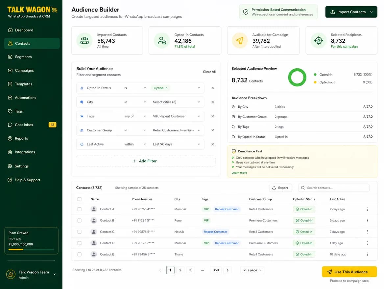Click Contact A avatar icon
This screenshot has width=384, height=289.
point(94,209)
